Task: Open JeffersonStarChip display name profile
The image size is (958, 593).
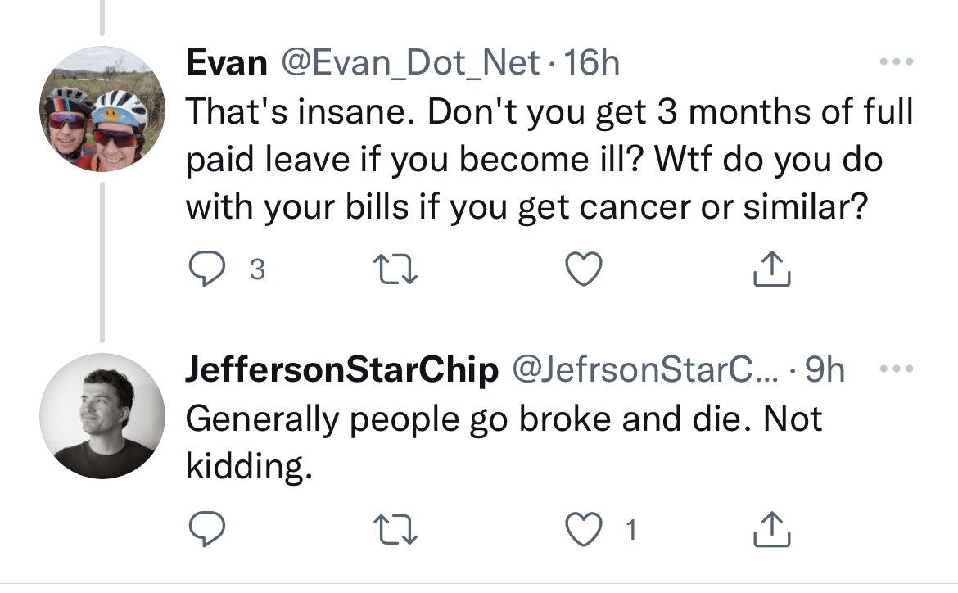Action: coord(341,371)
